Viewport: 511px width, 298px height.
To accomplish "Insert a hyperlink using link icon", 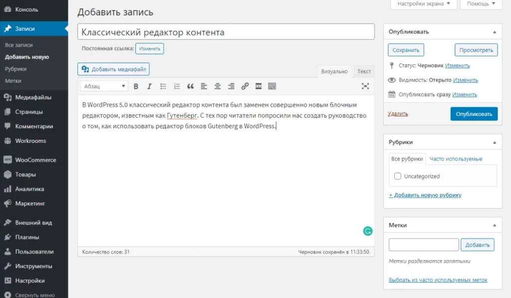I will click(245, 86).
